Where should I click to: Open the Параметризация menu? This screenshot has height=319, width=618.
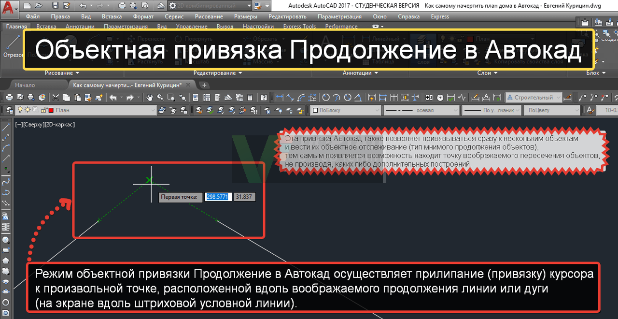click(x=340, y=16)
